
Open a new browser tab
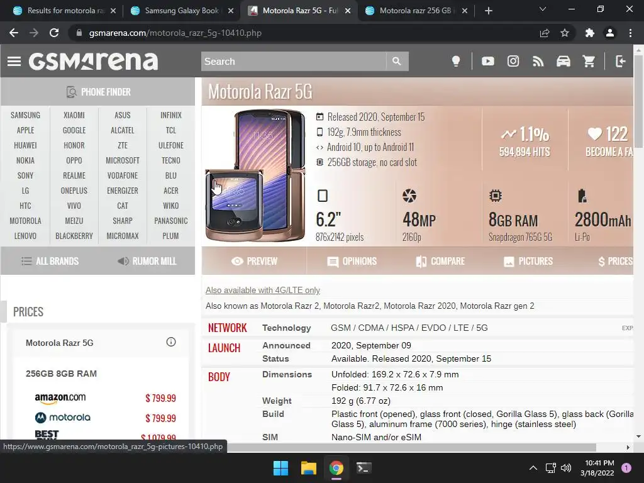488,11
